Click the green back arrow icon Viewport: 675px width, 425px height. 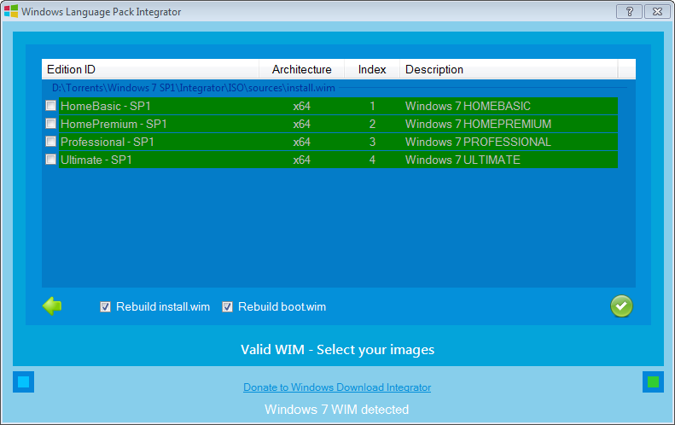[x=52, y=306]
